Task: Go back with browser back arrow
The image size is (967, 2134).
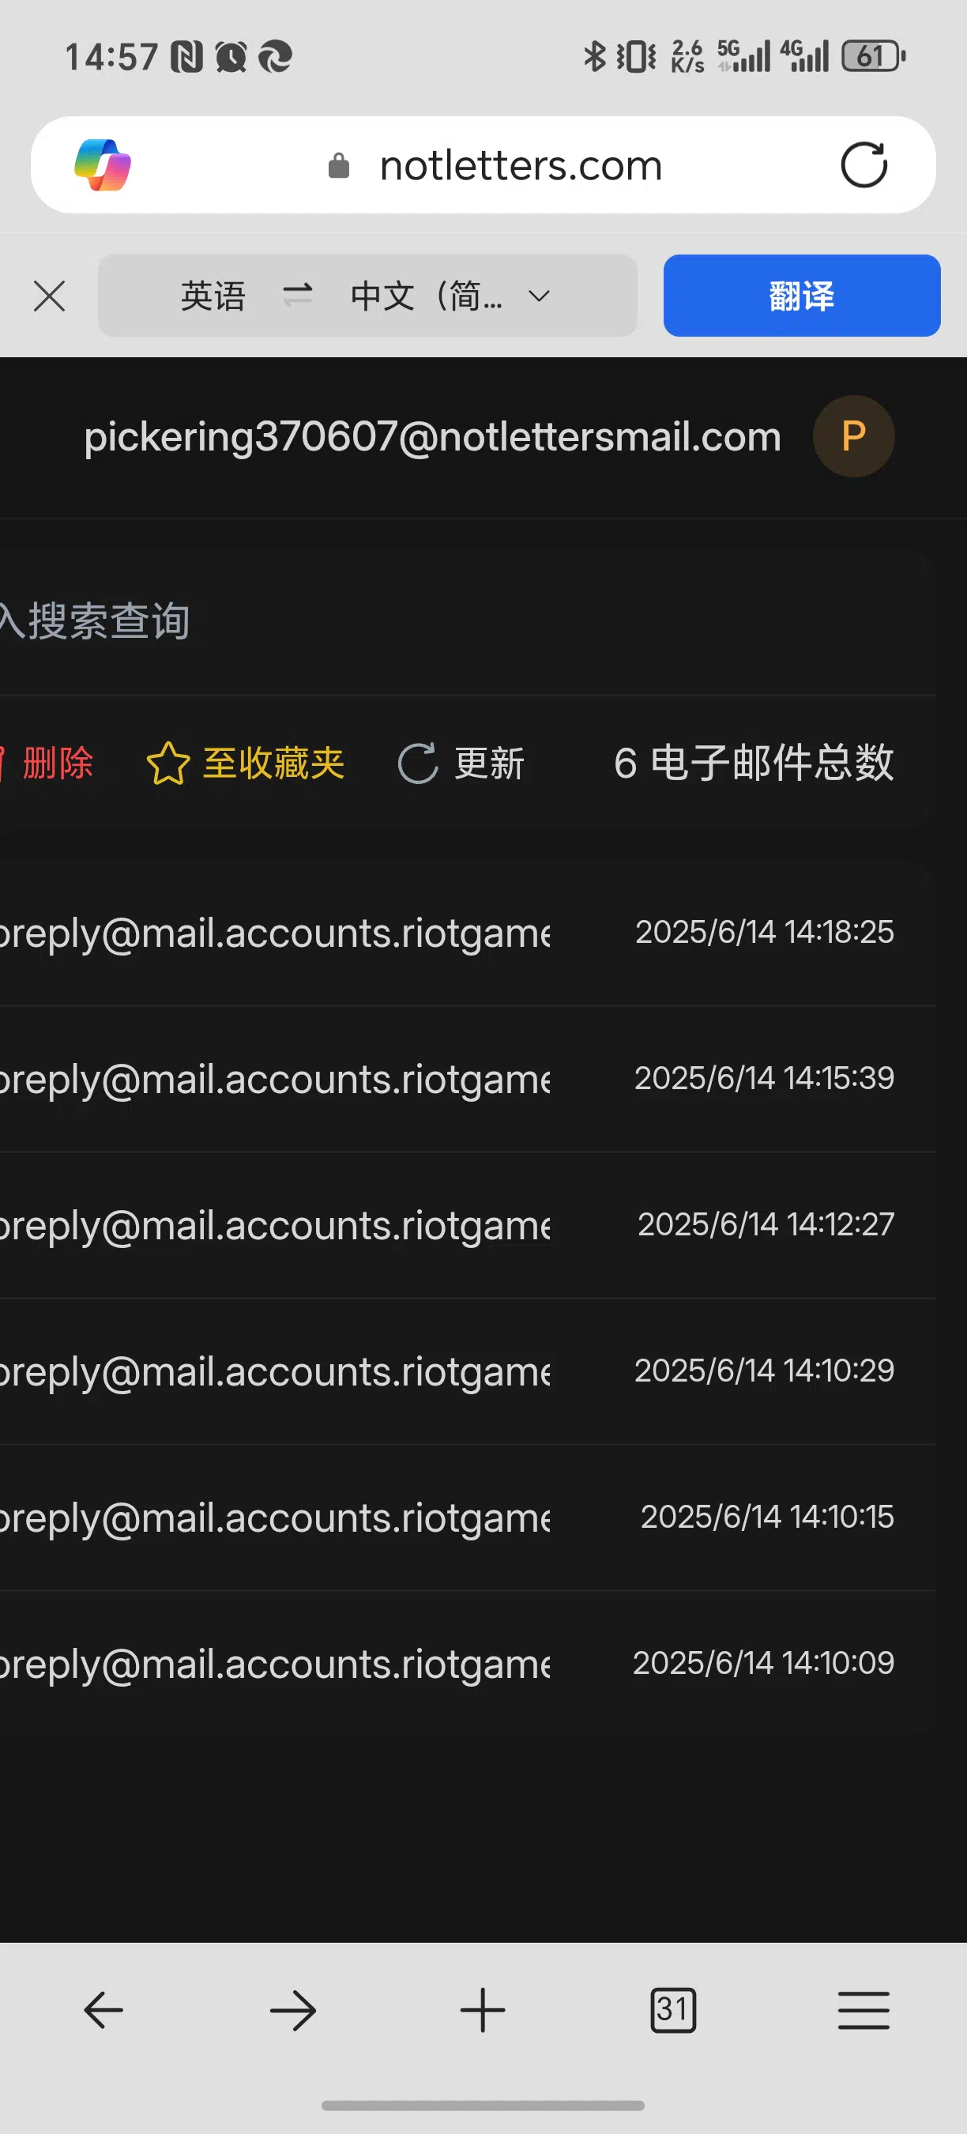Action: (103, 2011)
